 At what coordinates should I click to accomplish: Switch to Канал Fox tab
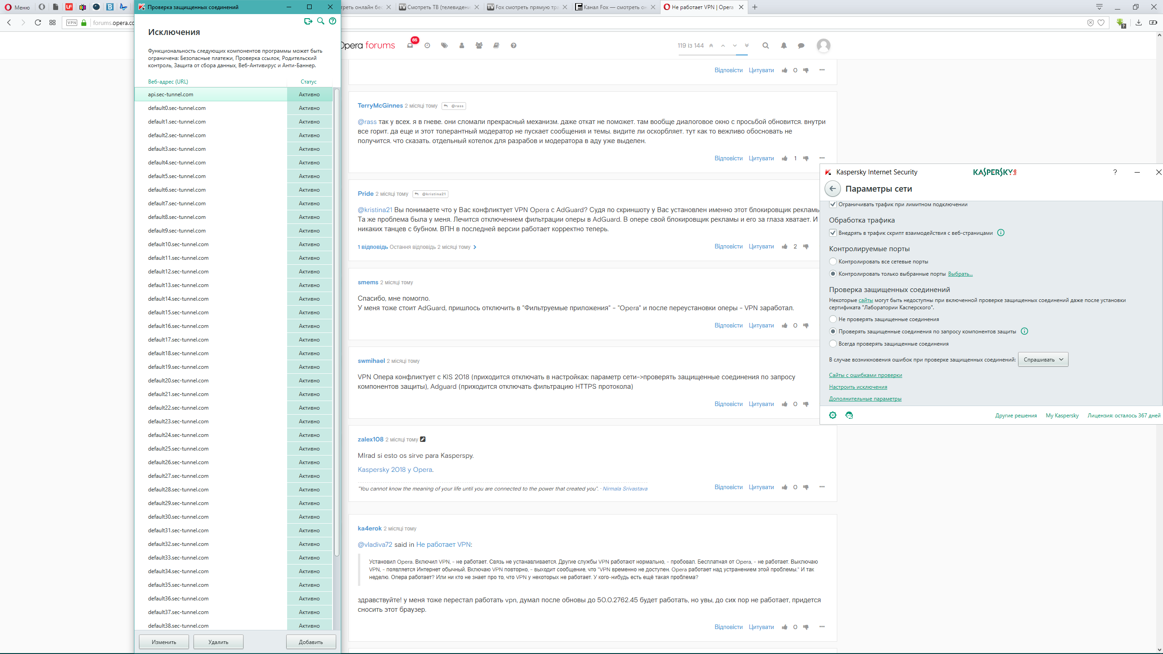coord(615,7)
